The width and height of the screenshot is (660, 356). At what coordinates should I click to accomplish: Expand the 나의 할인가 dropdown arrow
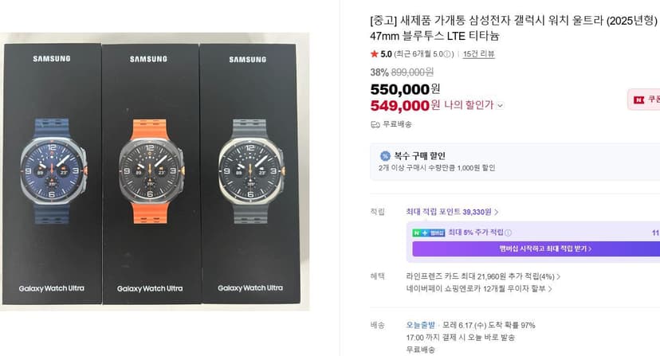[500, 106]
